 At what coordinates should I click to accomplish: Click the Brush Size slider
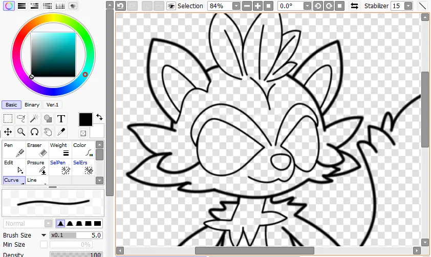pyautogui.click(x=76, y=235)
